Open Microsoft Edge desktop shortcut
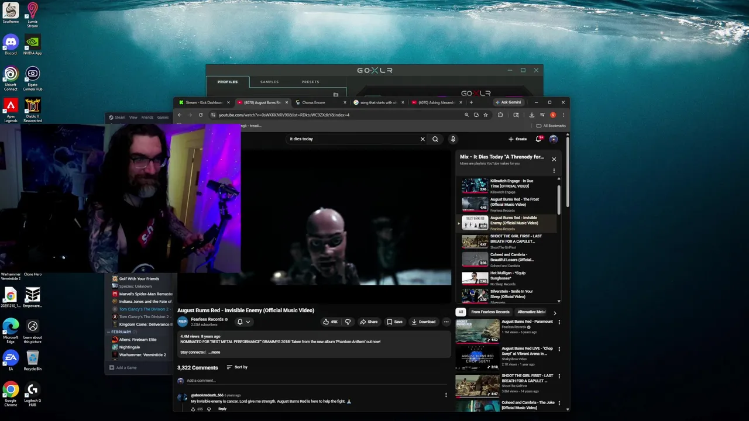The height and width of the screenshot is (421, 749). pos(11,331)
